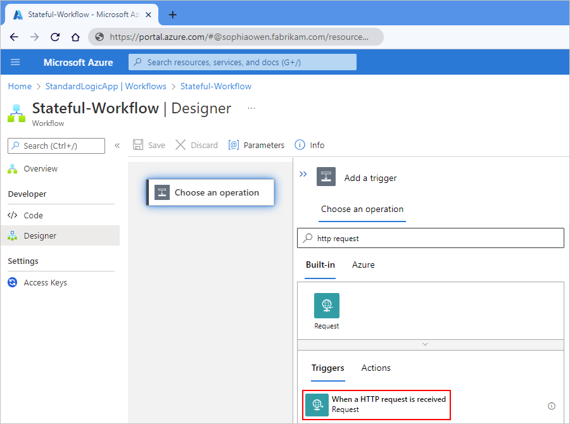Select the Choose an operation tab

pyautogui.click(x=362, y=209)
